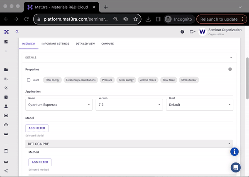The width and height of the screenshot is (249, 177).
Task: Open a new browser tab
Action: (x=106, y=7)
